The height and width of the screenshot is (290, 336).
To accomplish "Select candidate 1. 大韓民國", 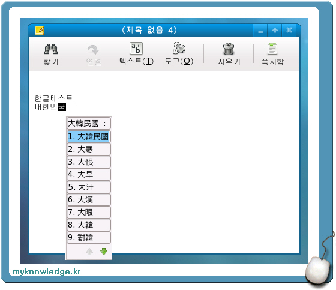I will 89,137.
